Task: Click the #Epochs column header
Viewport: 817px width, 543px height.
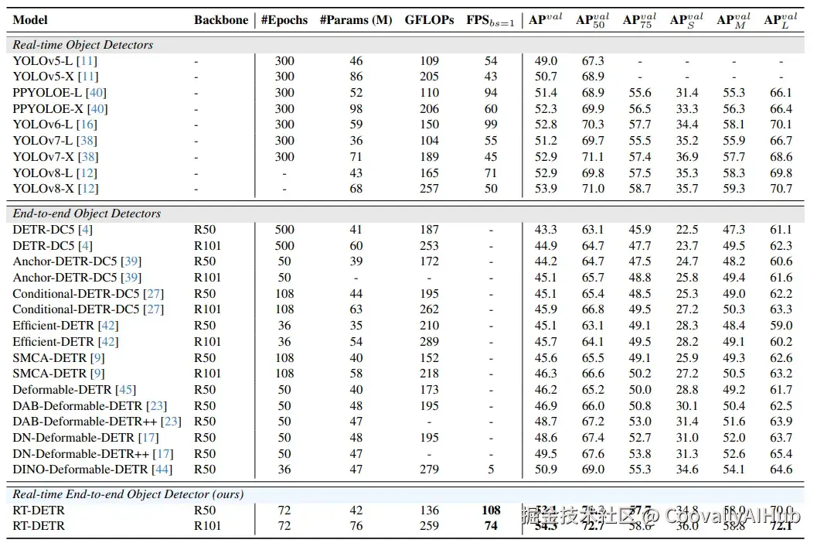Action: coord(284,20)
